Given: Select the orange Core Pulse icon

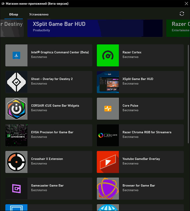Looking at the screenshot, I should pos(108,108).
